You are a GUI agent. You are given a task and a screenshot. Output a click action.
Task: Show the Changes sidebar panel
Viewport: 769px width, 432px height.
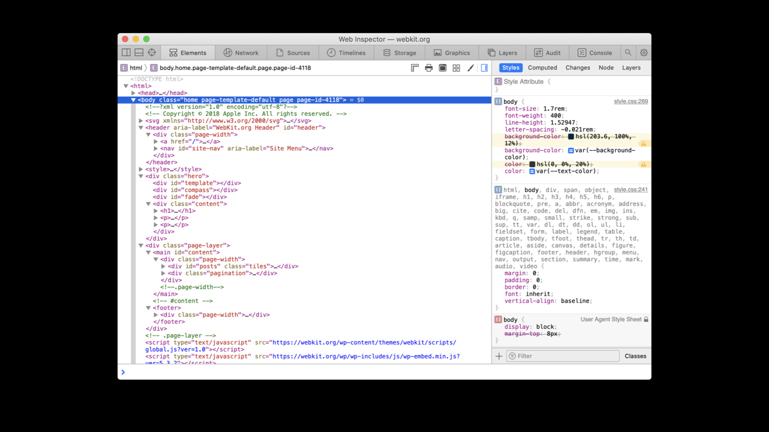click(x=578, y=68)
